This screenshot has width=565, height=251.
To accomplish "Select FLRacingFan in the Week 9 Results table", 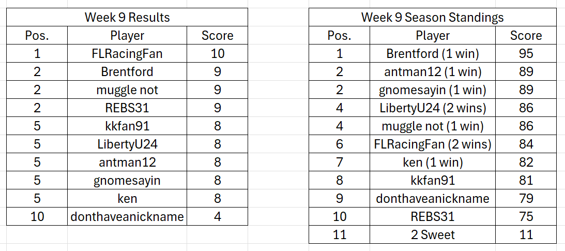I will (127, 53).
